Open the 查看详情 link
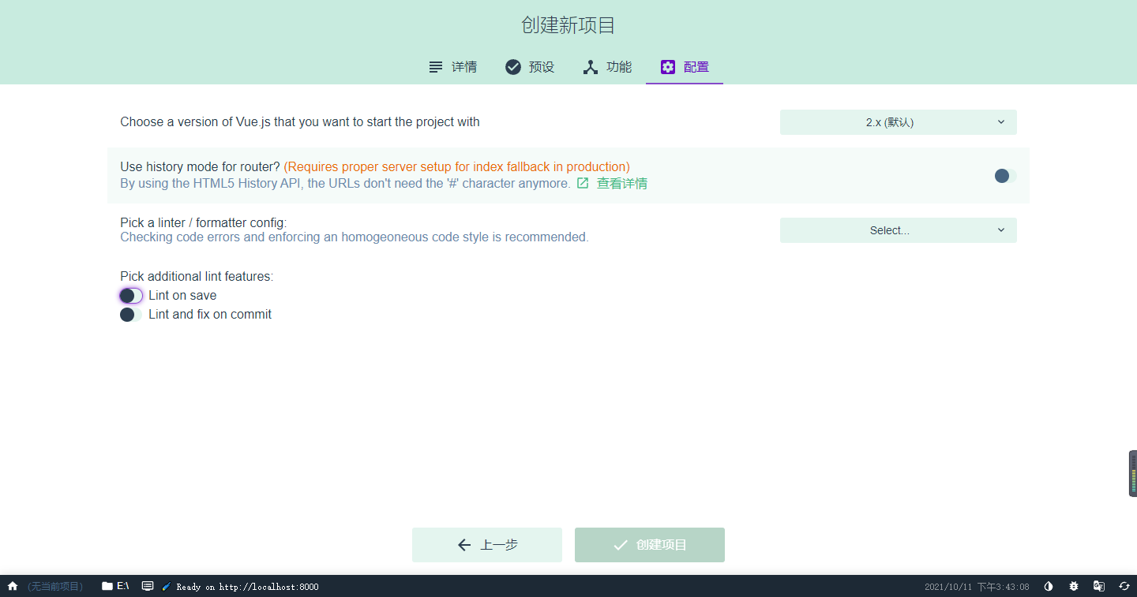Screen dimensions: 1137x597 (621, 182)
